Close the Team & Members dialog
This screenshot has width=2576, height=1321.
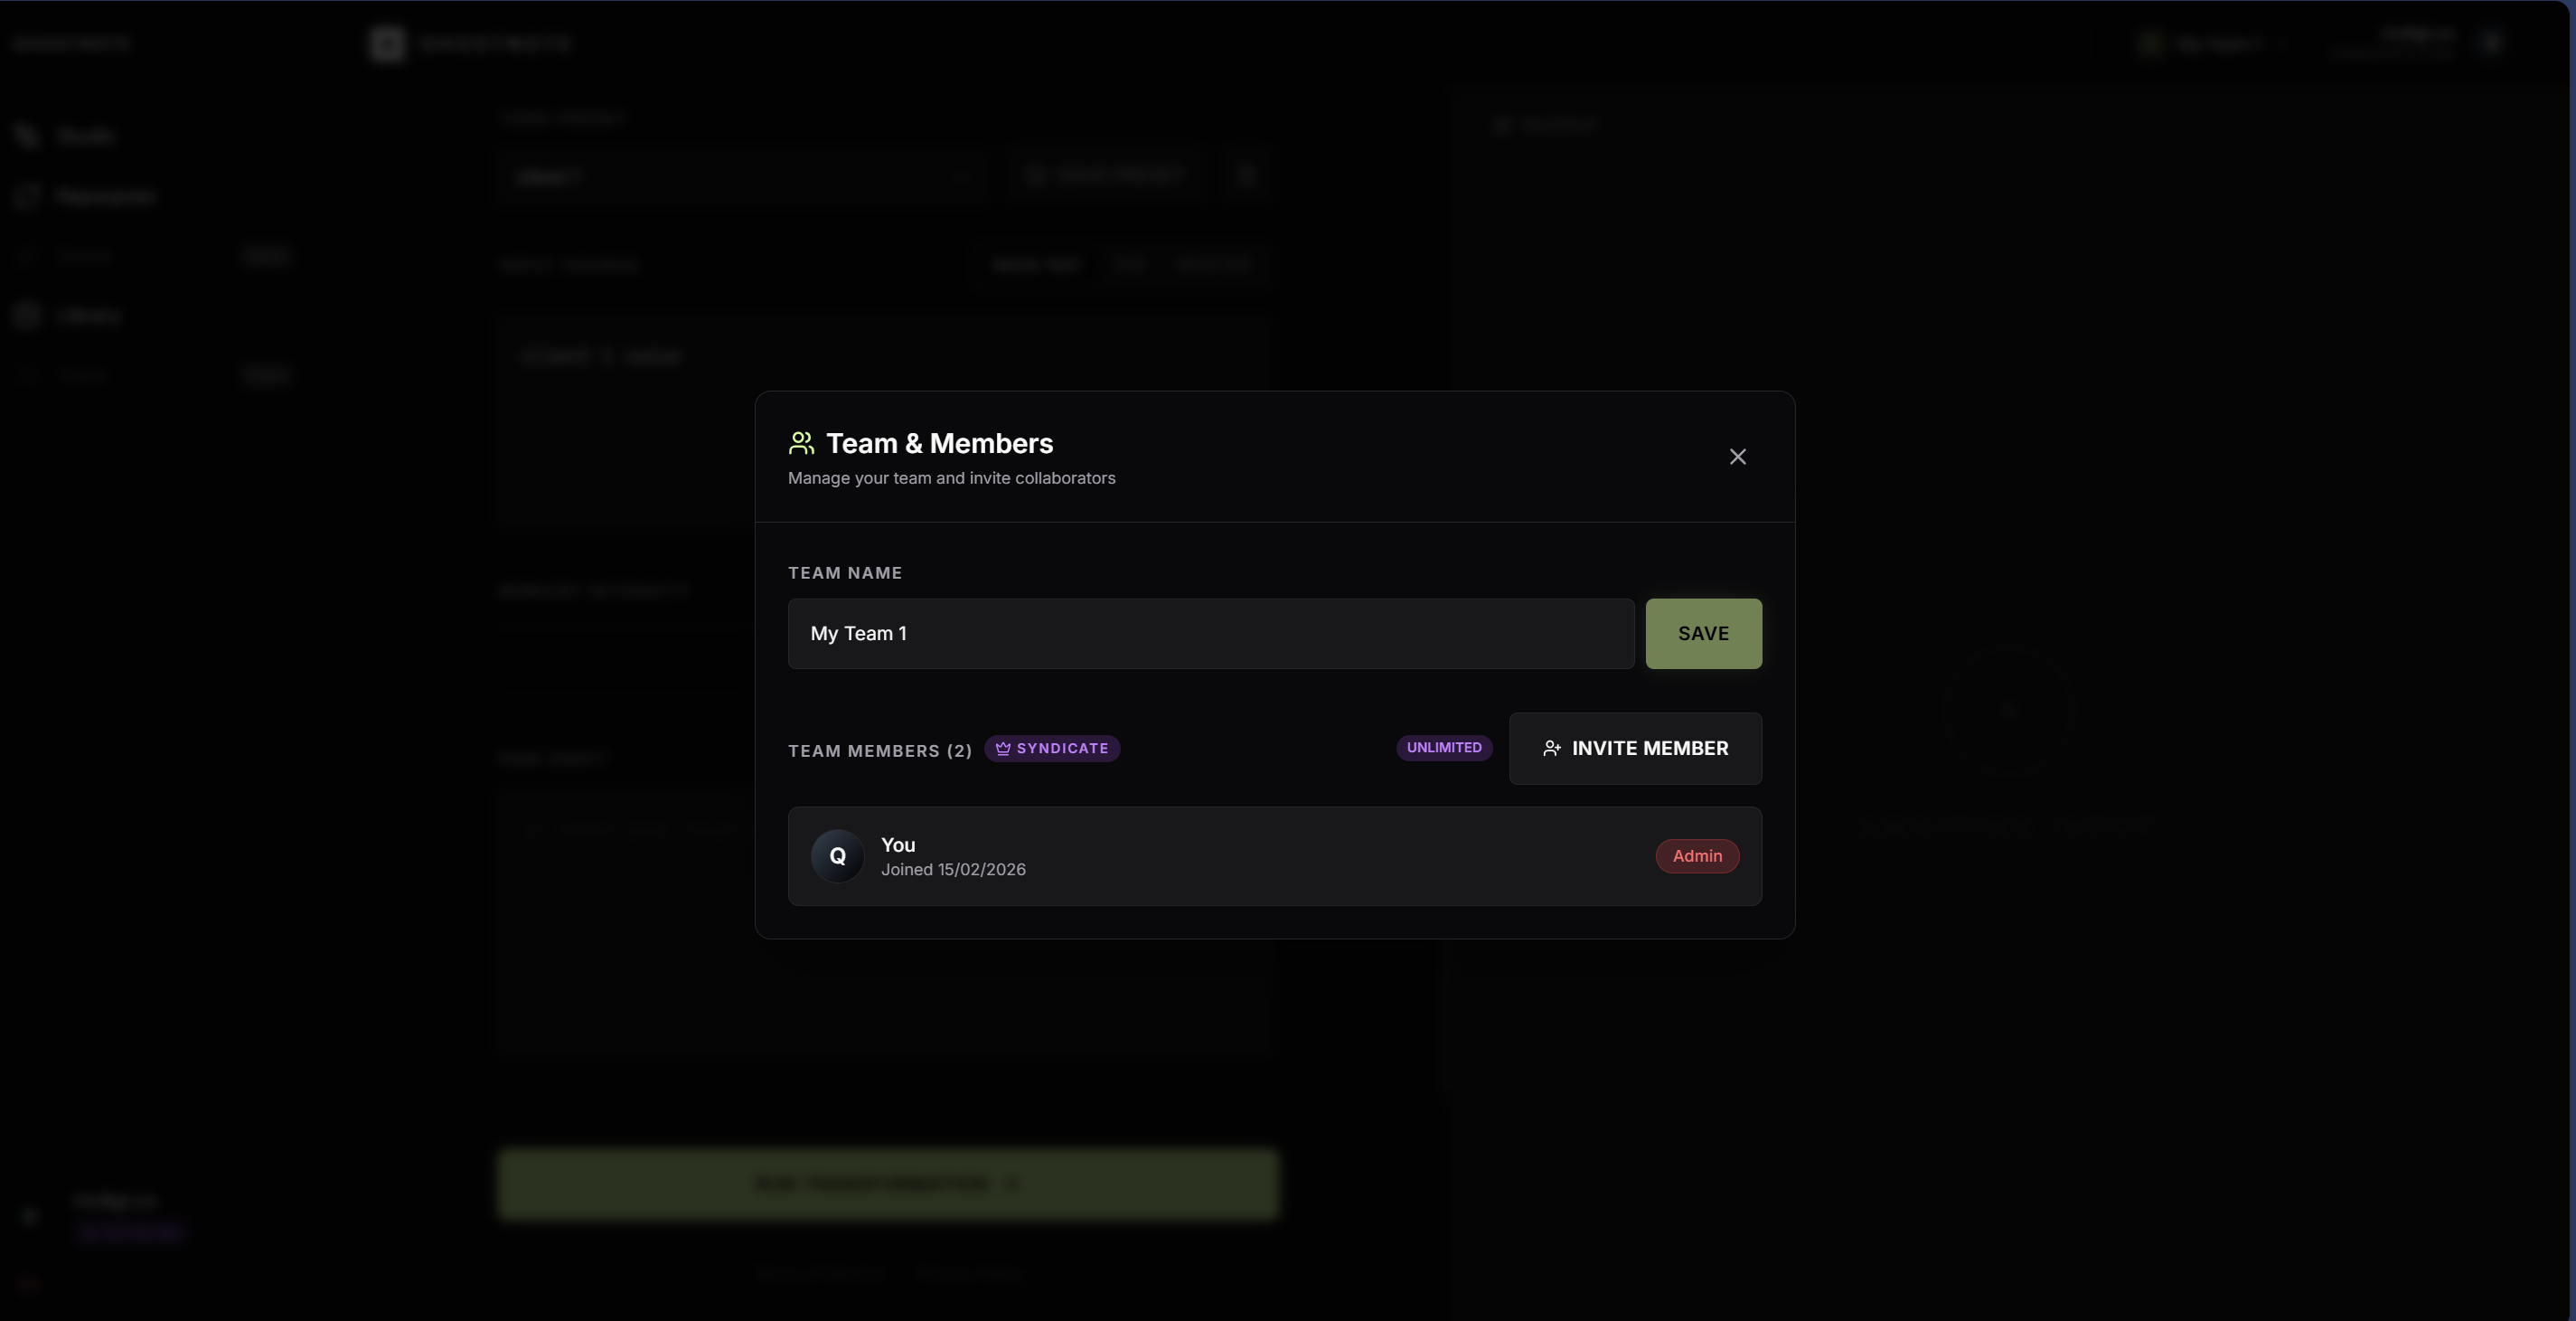pos(1738,456)
